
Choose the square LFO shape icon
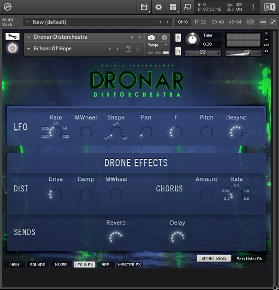coord(125,138)
